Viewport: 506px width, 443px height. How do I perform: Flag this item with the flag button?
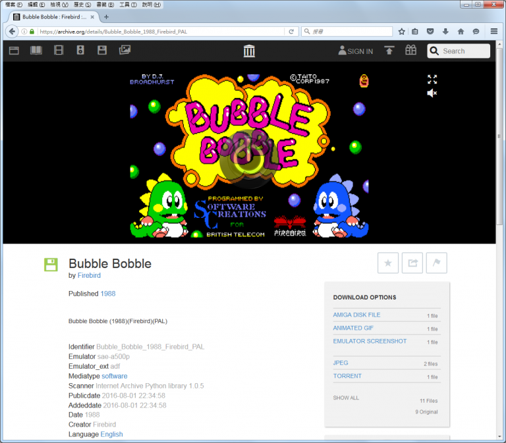pos(437,263)
